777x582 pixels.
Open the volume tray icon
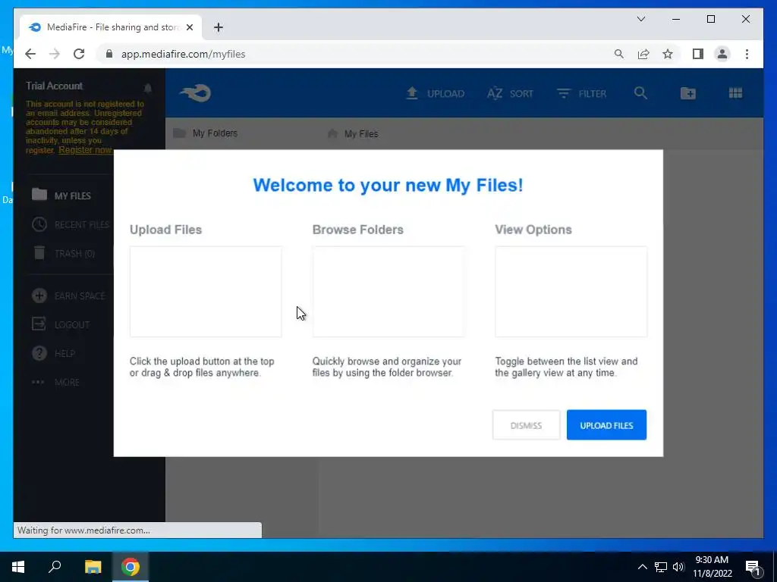678,567
